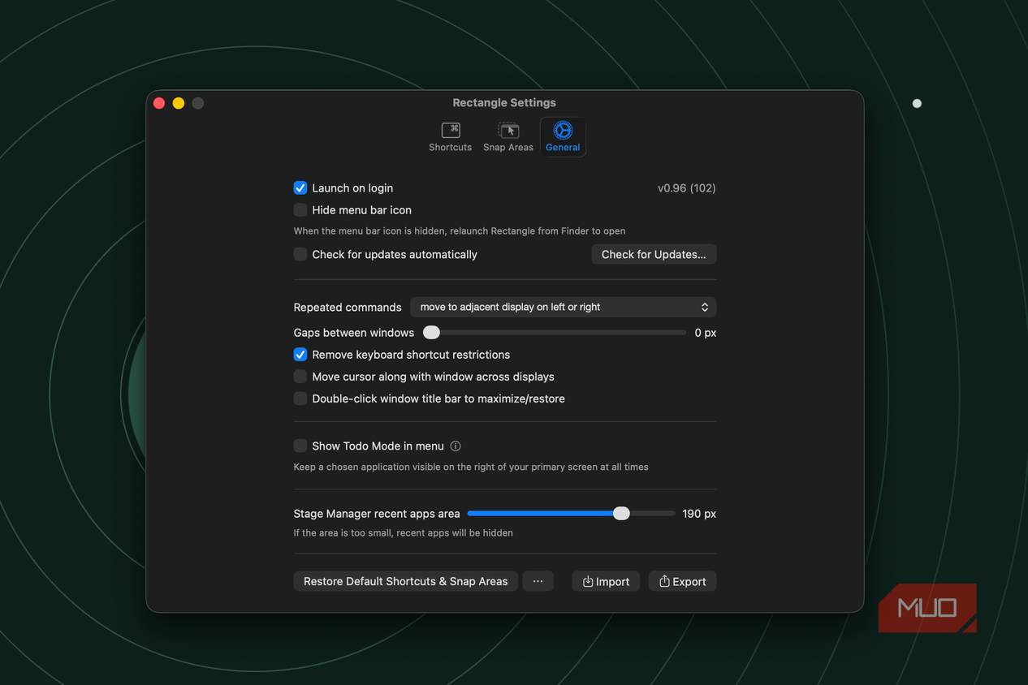Click the Todo Mode info icon
The height and width of the screenshot is (685, 1028).
tap(456, 446)
